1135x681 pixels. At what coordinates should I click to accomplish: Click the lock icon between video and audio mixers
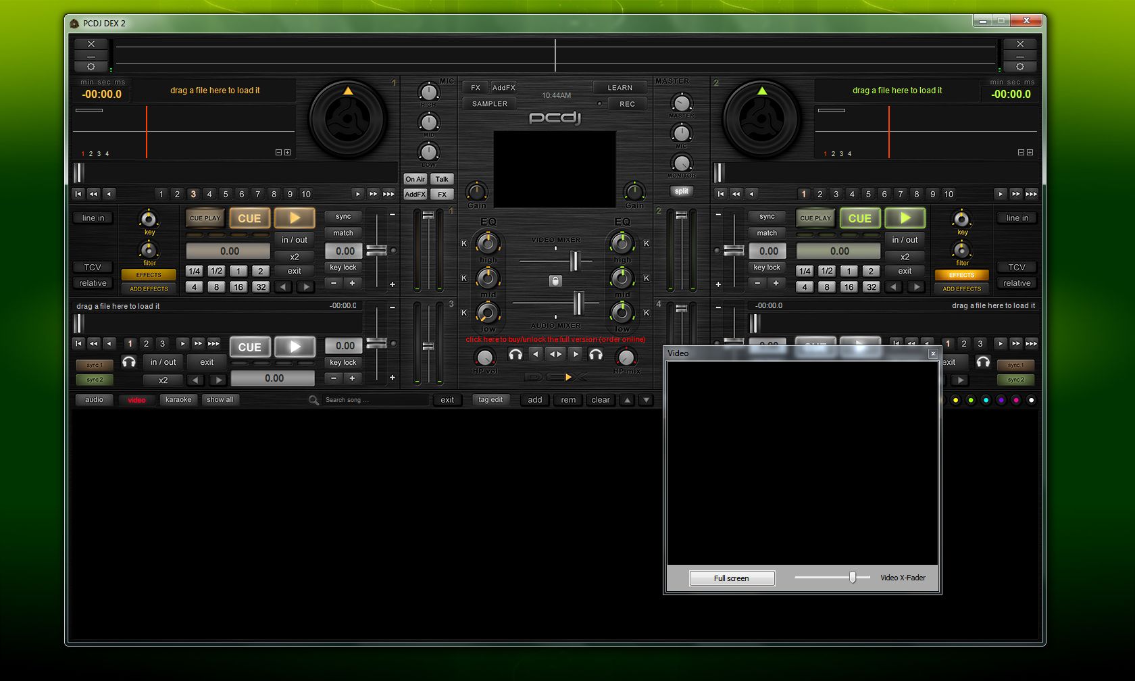coord(555,281)
